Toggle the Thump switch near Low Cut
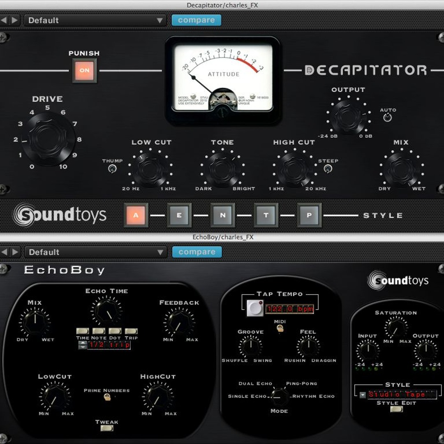The image size is (444, 444). [x=112, y=169]
